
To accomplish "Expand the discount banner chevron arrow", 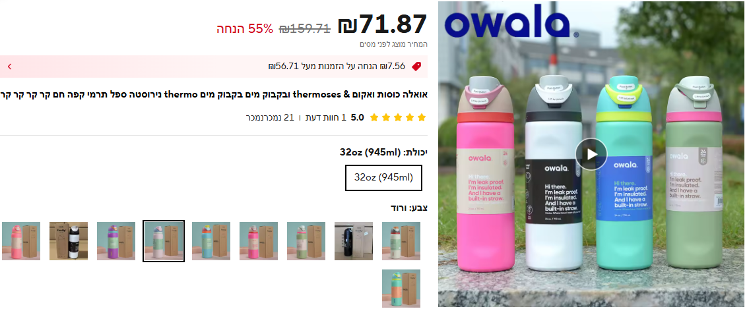I will 9,67.
